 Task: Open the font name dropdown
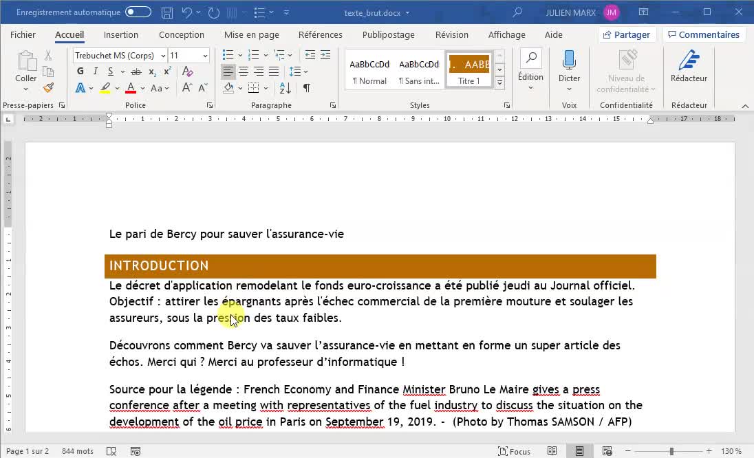point(163,56)
